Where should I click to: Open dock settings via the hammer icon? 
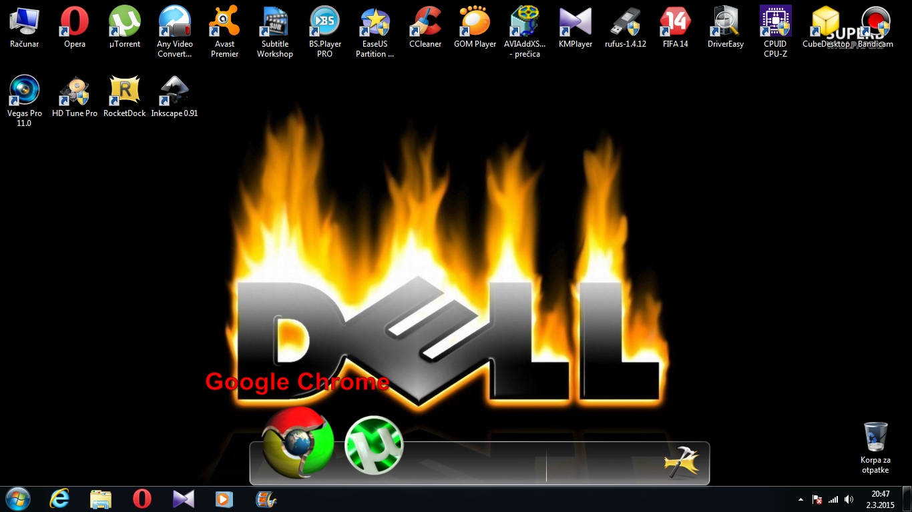click(x=681, y=462)
